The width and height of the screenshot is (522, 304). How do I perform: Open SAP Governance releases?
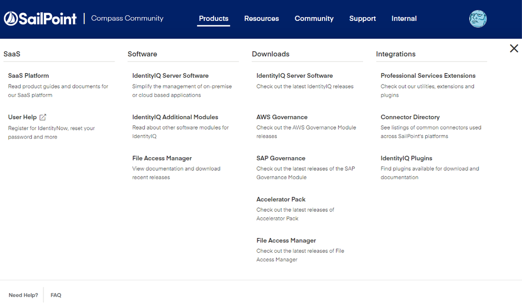pyautogui.click(x=281, y=158)
